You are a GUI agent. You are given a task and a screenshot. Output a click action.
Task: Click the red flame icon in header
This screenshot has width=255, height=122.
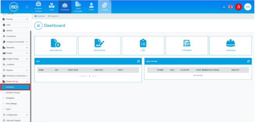coord(239,7)
